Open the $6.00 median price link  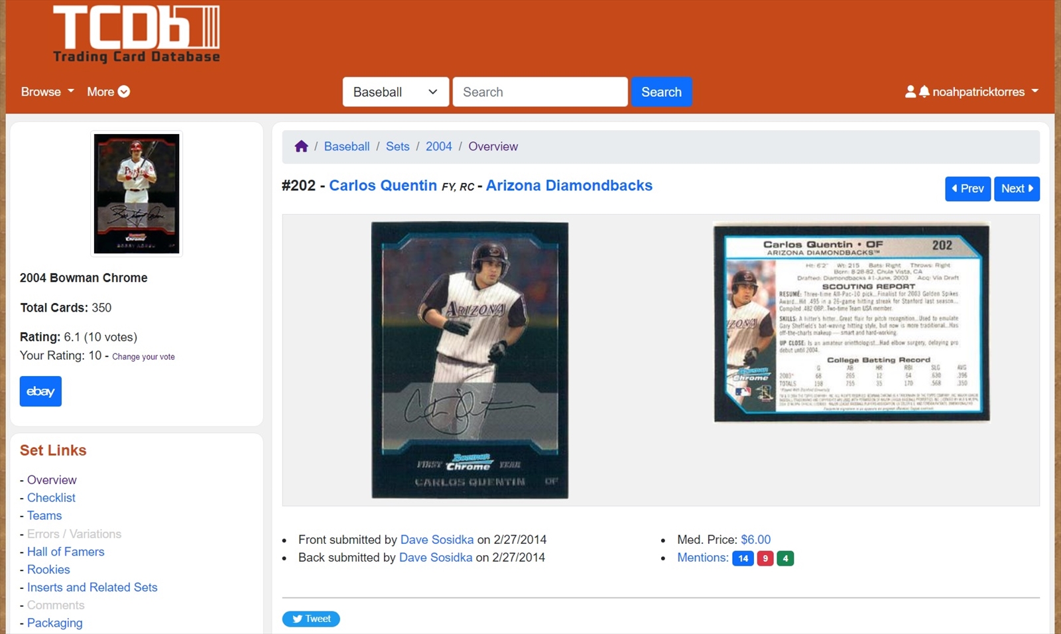pyautogui.click(x=755, y=539)
